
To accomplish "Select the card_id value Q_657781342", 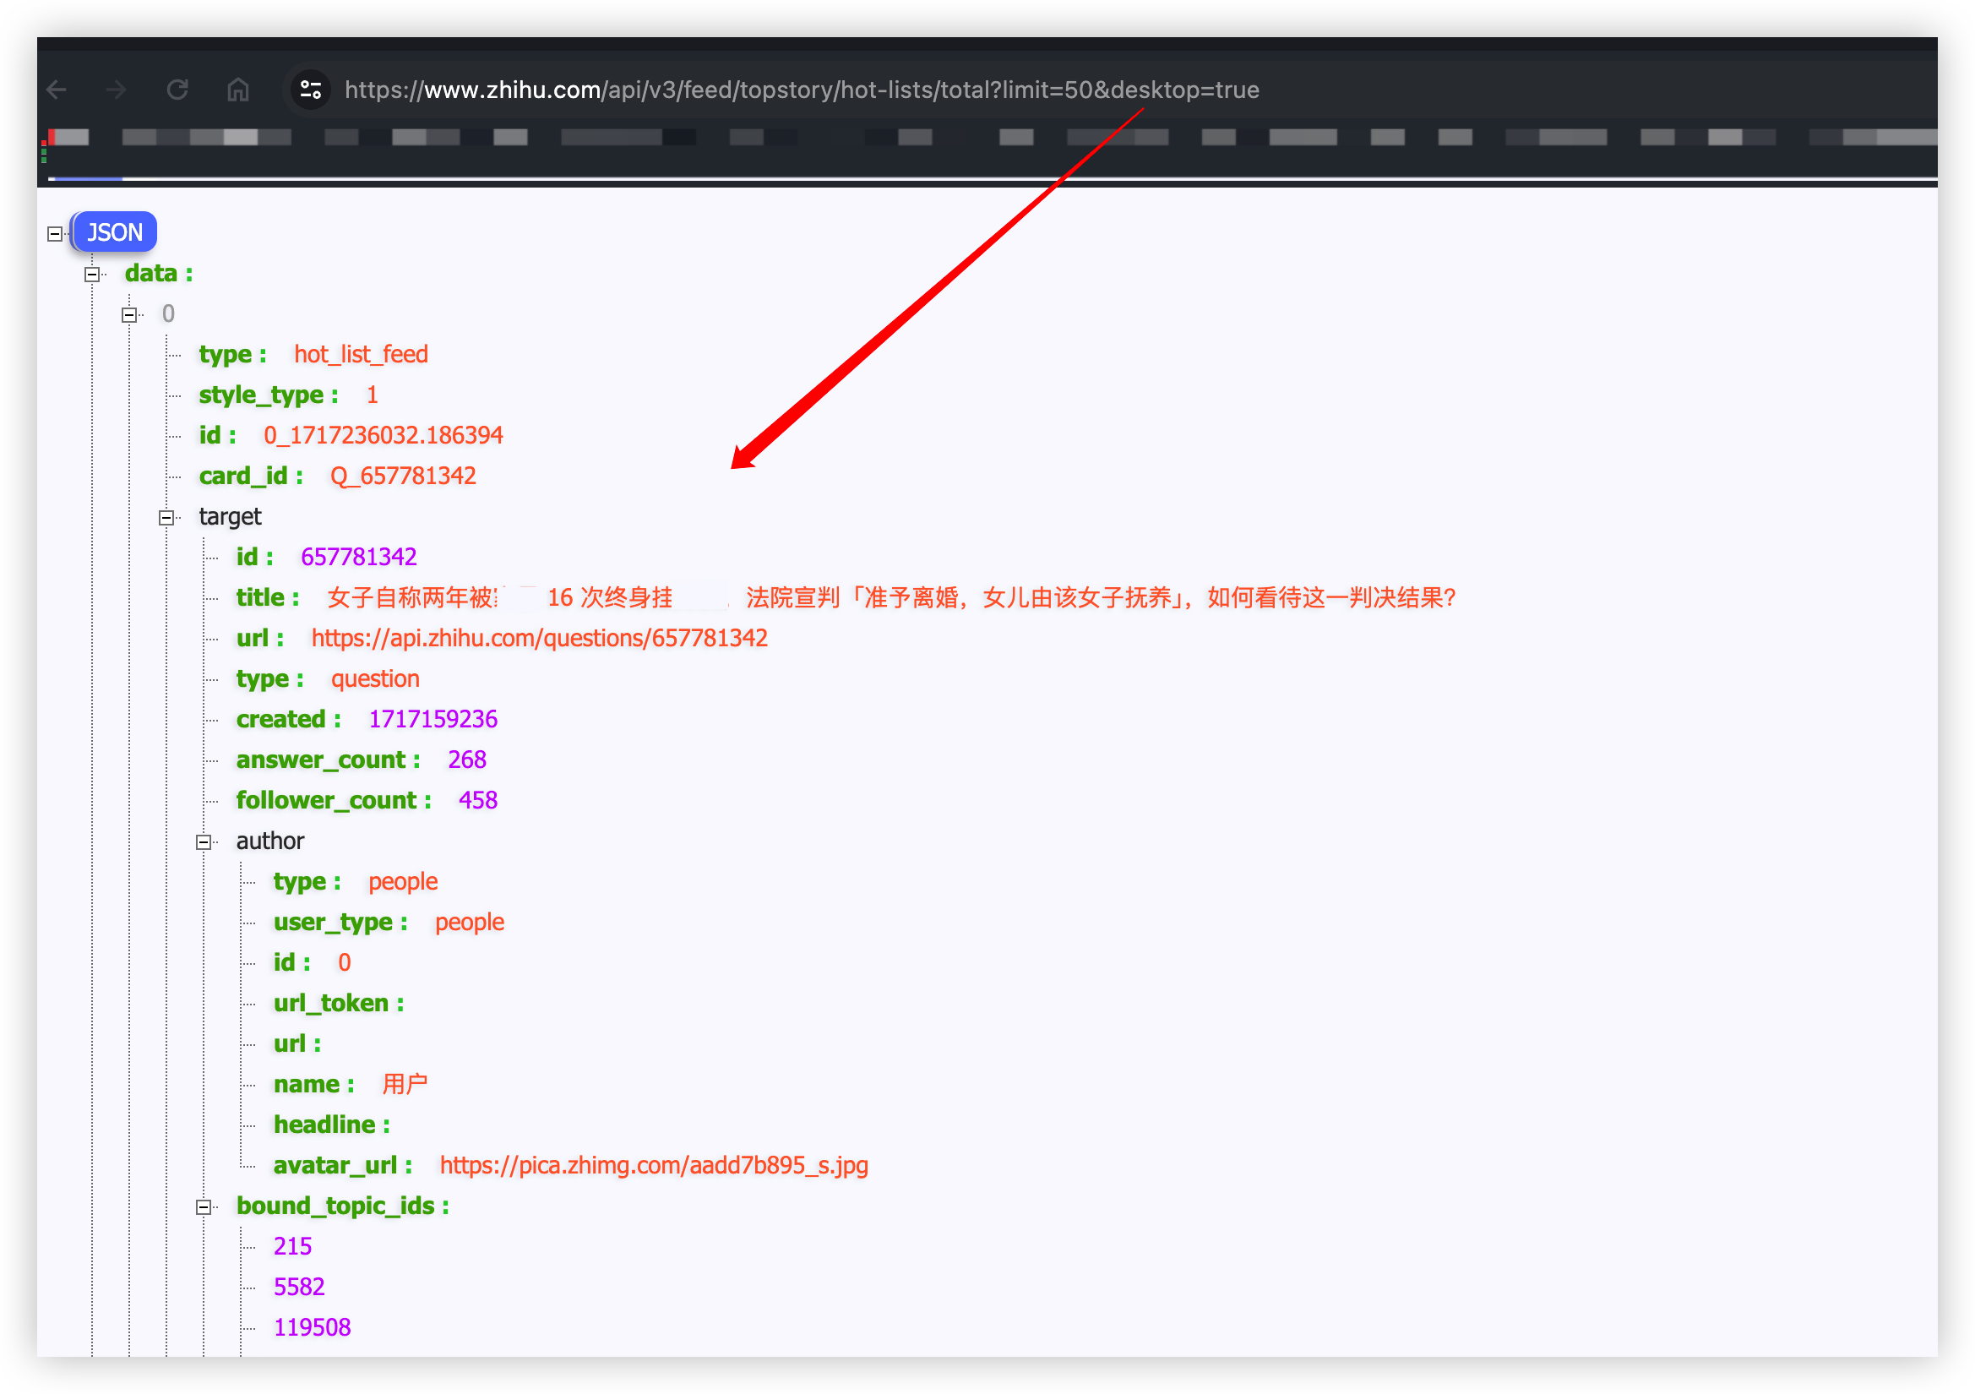I will (403, 476).
